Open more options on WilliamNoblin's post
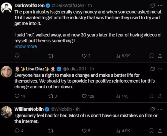Viewport: 167px width, 136px height. (160, 109)
